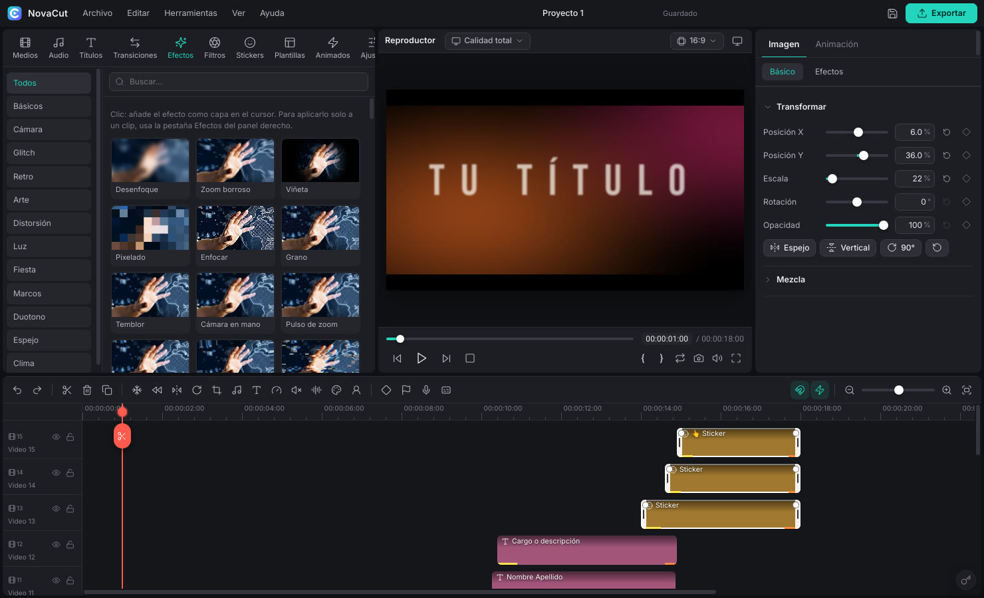
Task: Open the Herramientas menu
Action: [191, 13]
